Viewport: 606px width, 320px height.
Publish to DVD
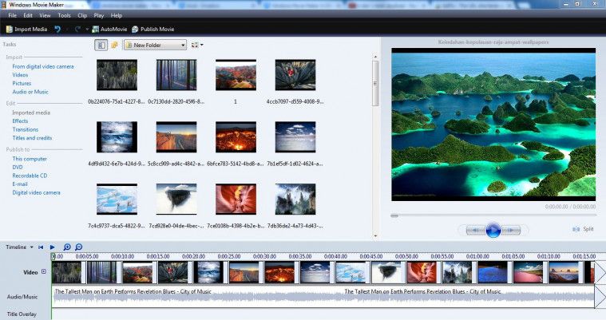[x=18, y=168]
